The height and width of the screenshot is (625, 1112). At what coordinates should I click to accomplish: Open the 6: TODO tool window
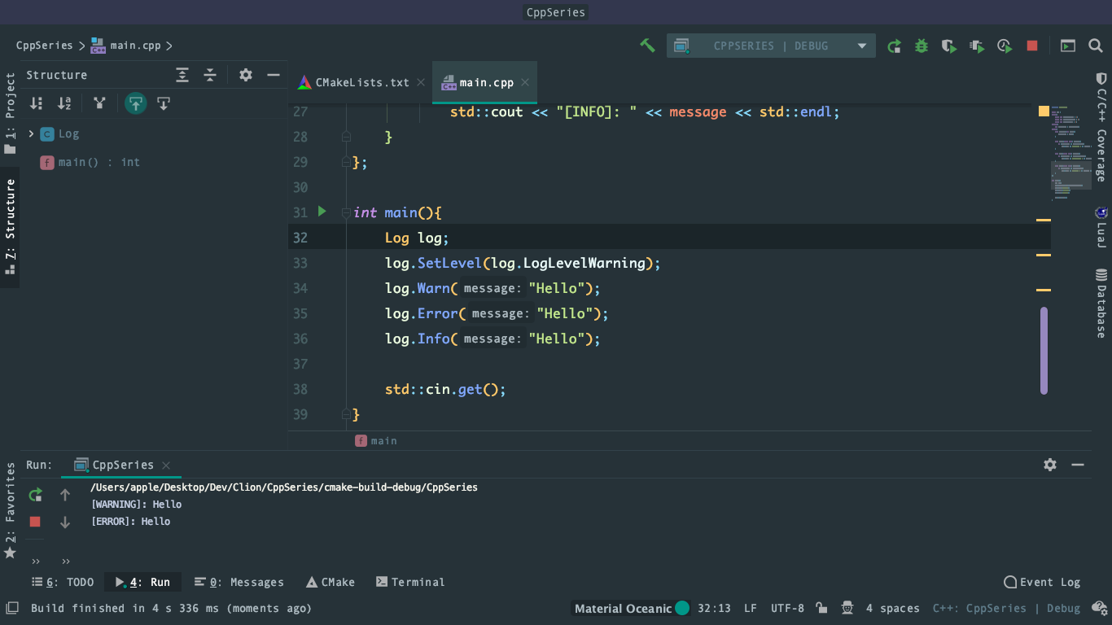63,582
